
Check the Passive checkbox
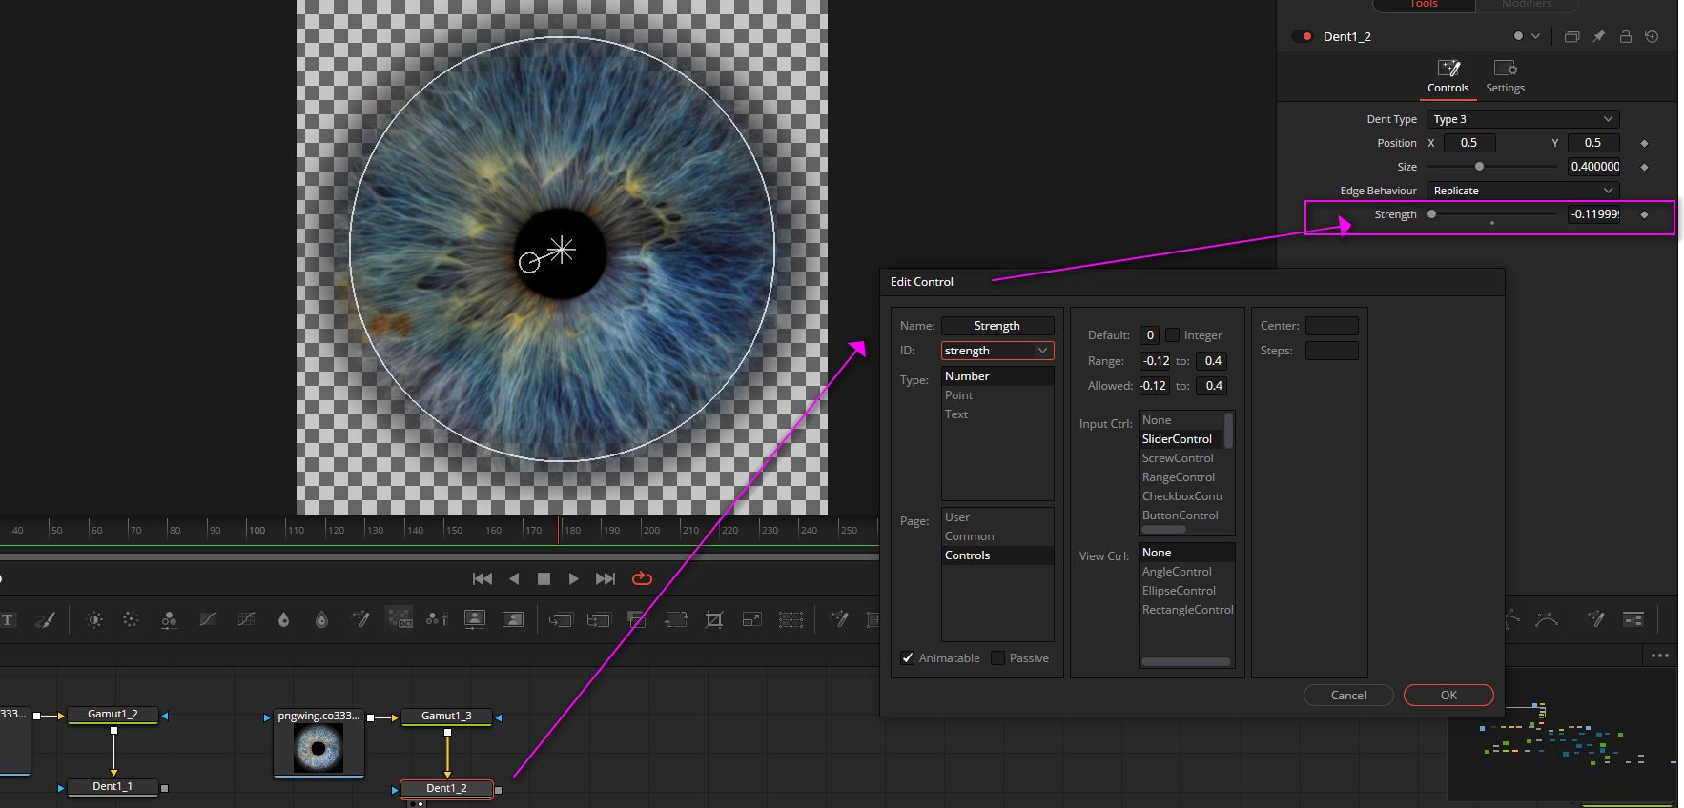[x=997, y=657]
